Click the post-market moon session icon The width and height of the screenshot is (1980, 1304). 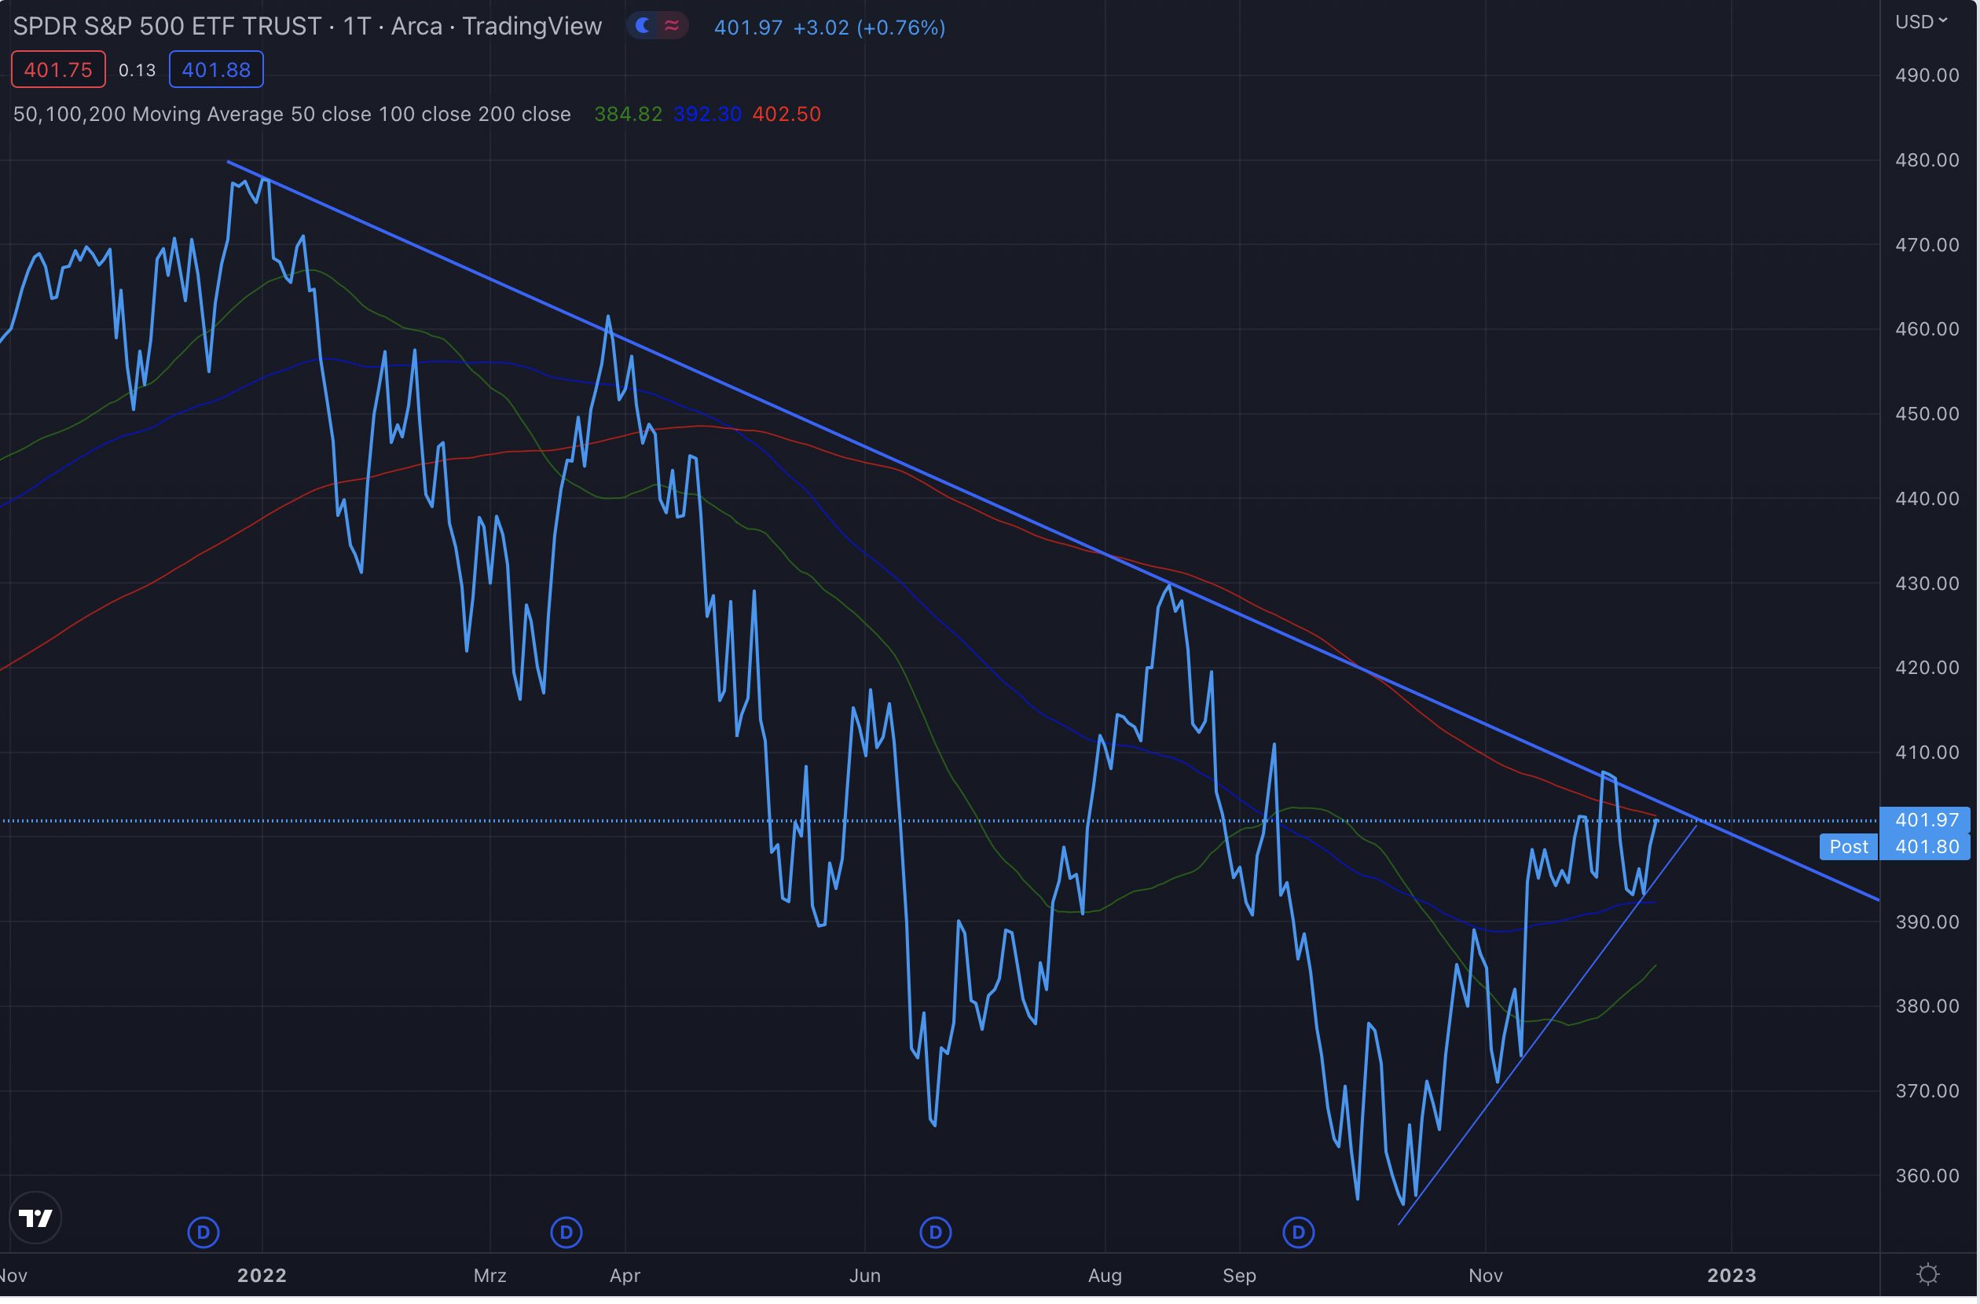click(642, 26)
